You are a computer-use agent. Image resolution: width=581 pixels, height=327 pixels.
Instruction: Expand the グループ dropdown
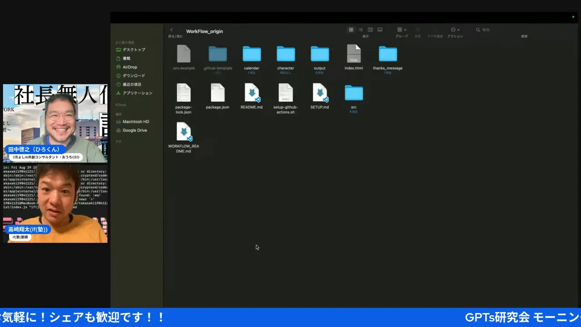point(401,30)
